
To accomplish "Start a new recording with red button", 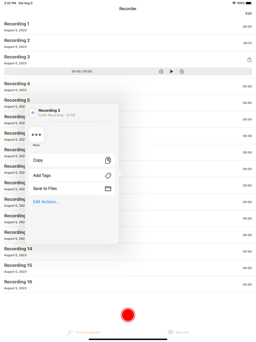I will (x=128, y=315).
